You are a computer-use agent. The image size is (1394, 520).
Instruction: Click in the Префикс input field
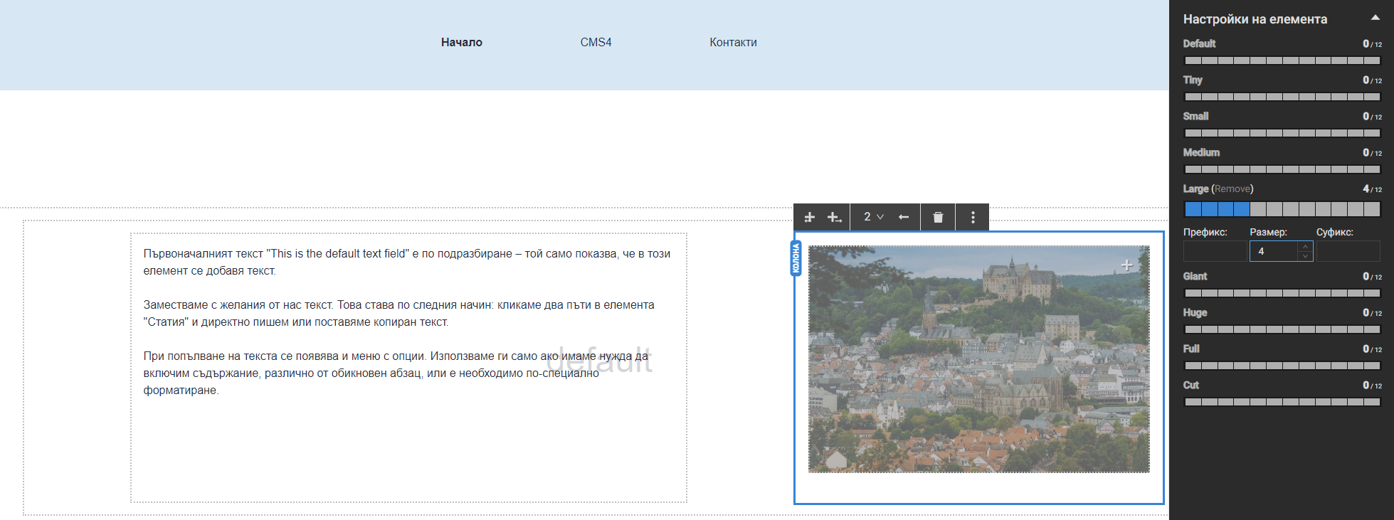[x=1215, y=251]
